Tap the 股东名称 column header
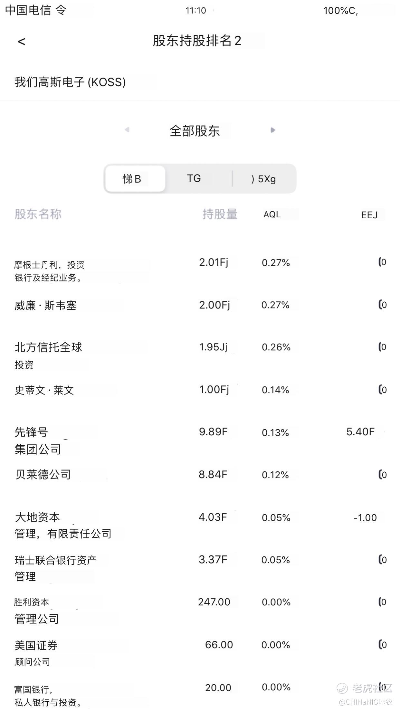This screenshot has width=400, height=711. click(x=38, y=214)
